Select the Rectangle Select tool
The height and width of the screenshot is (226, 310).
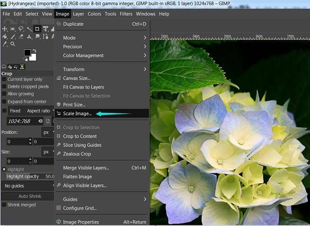click(13, 29)
